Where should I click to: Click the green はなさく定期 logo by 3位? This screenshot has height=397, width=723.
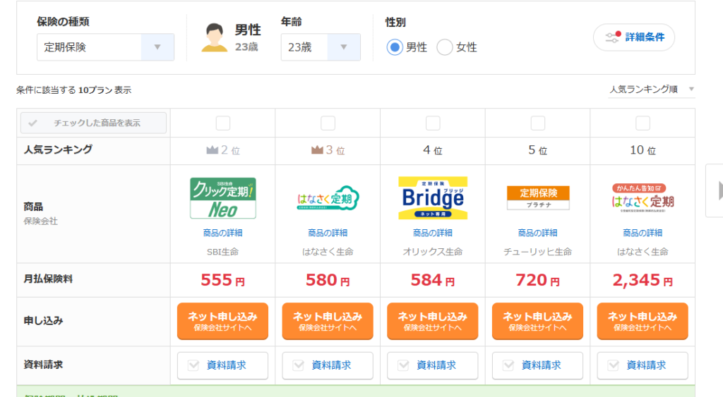tap(328, 199)
